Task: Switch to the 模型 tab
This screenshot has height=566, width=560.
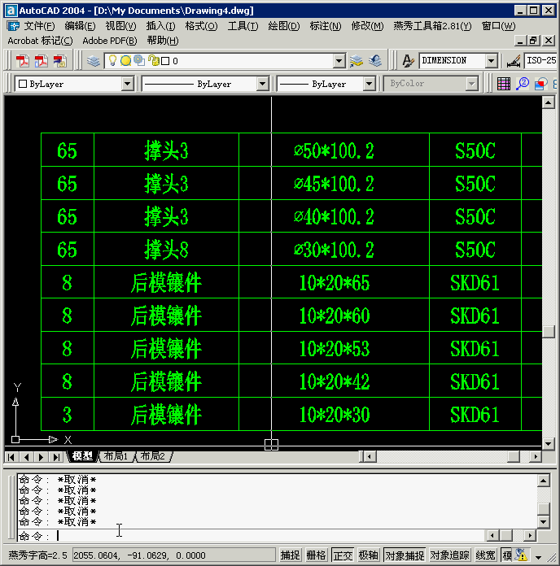Action: [x=82, y=456]
